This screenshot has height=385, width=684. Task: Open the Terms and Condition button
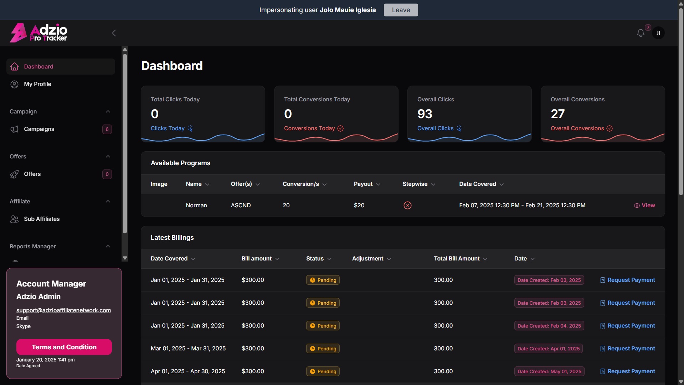pyautogui.click(x=64, y=347)
